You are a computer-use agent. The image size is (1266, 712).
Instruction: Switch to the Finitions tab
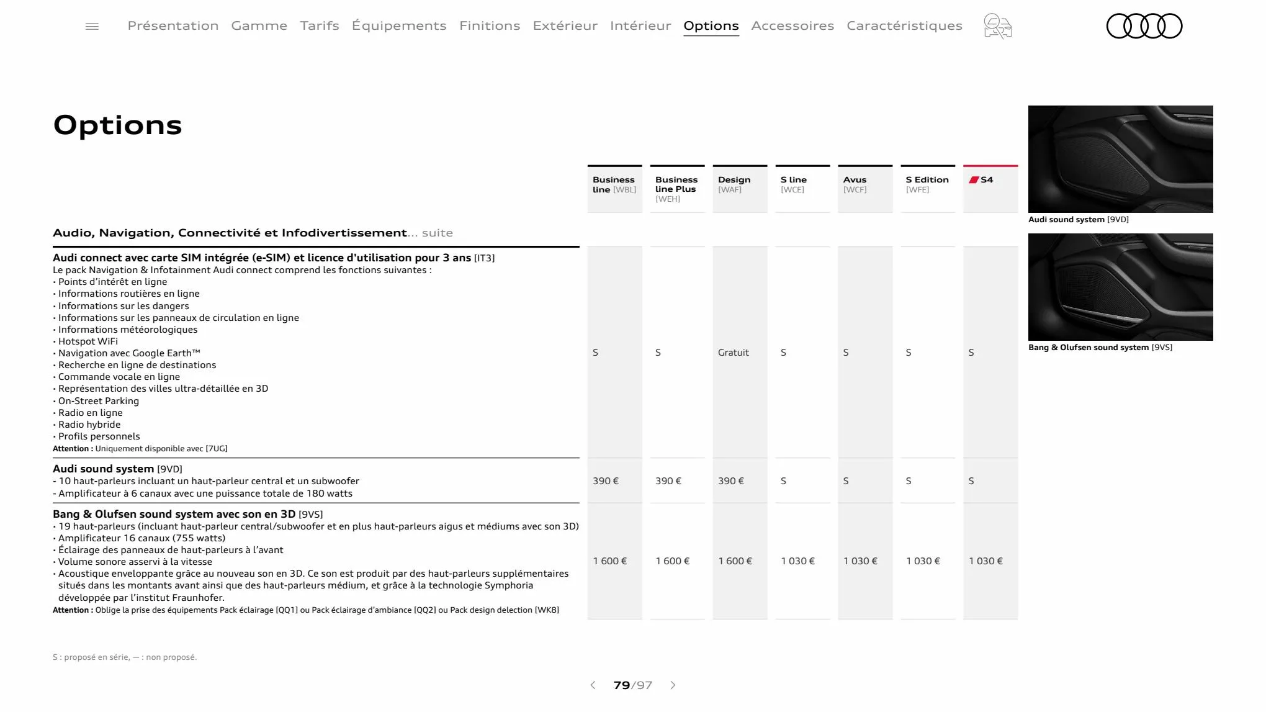pos(490,25)
